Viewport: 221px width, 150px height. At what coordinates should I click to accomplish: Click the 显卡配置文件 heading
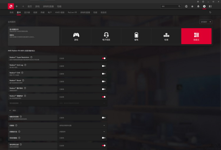[14, 29]
